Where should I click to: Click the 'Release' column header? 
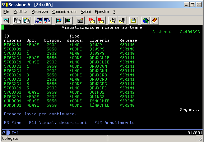(x=128, y=40)
